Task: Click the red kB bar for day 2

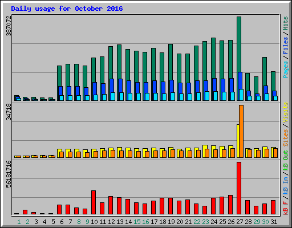Action: click(x=25, y=212)
